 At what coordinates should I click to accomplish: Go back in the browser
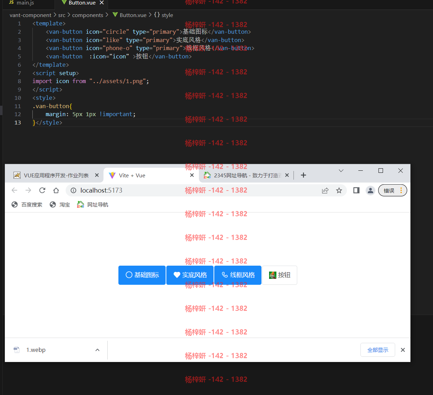click(15, 191)
